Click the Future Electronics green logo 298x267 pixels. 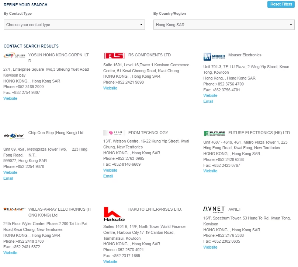pos(214,133)
